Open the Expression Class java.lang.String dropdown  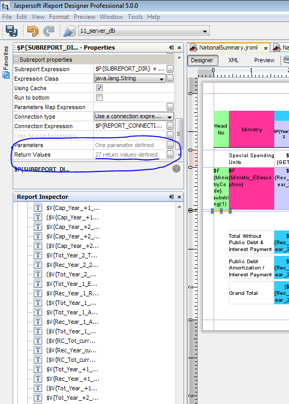[130, 79]
